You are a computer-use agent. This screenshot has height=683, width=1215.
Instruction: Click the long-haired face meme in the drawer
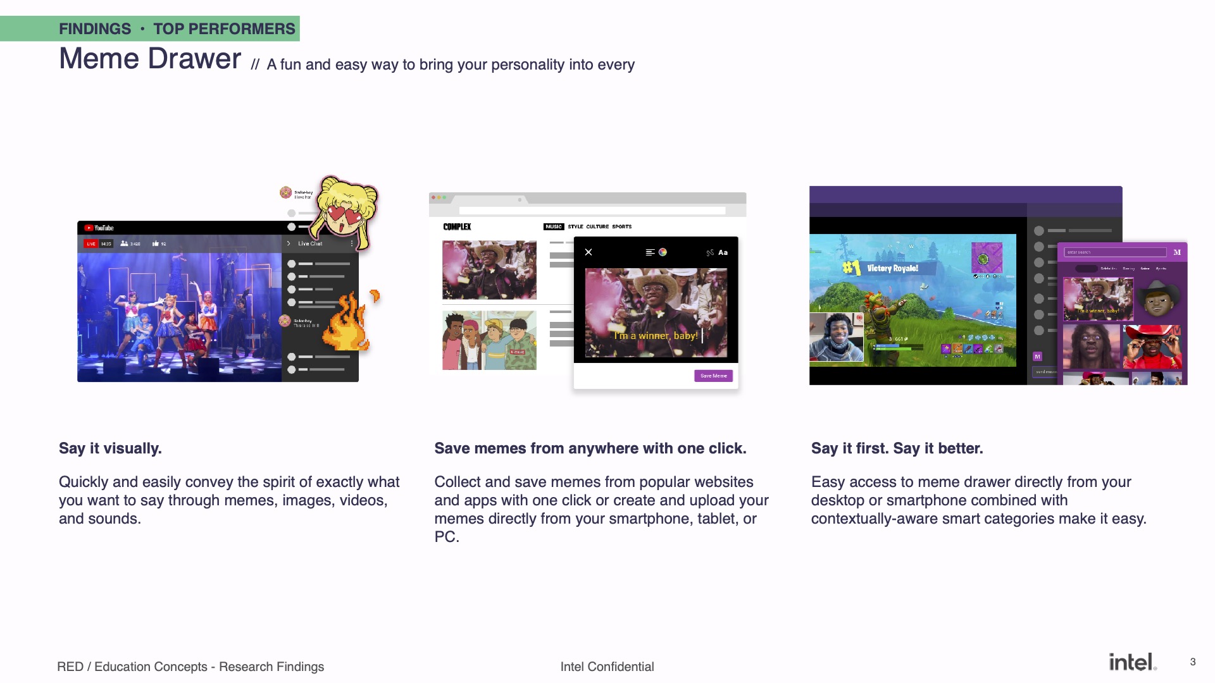1092,347
